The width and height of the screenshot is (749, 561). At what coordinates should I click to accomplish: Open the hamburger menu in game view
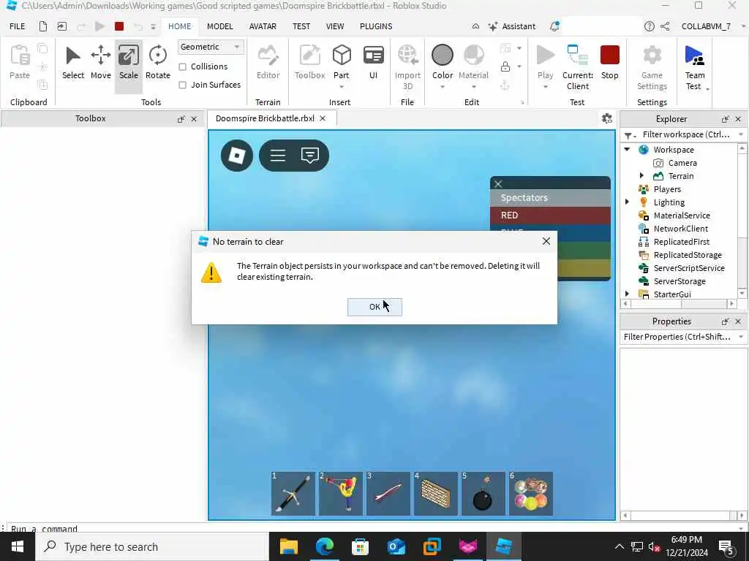(x=277, y=156)
